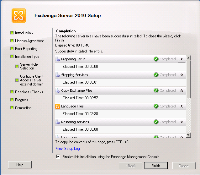Viewport: 200px width, 175px height.
Task: Collapse the Language Files section
Action: tap(182, 107)
